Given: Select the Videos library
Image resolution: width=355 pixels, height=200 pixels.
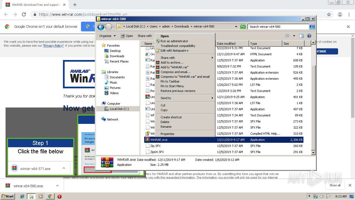Looking at the screenshot, I should [x=114, y=93].
